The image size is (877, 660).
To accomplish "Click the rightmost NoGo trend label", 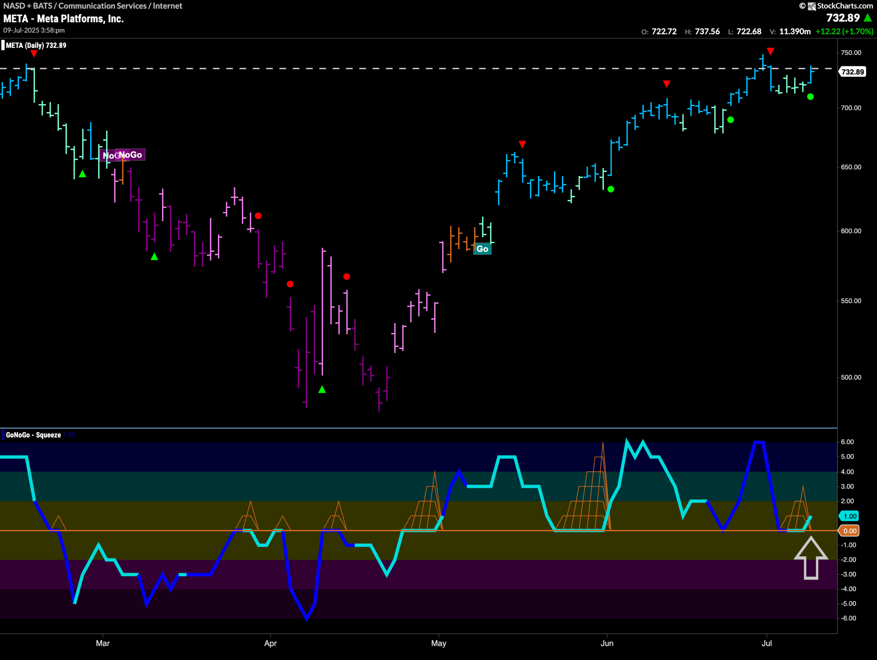I will pyautogui.click(x=130, y=154).
